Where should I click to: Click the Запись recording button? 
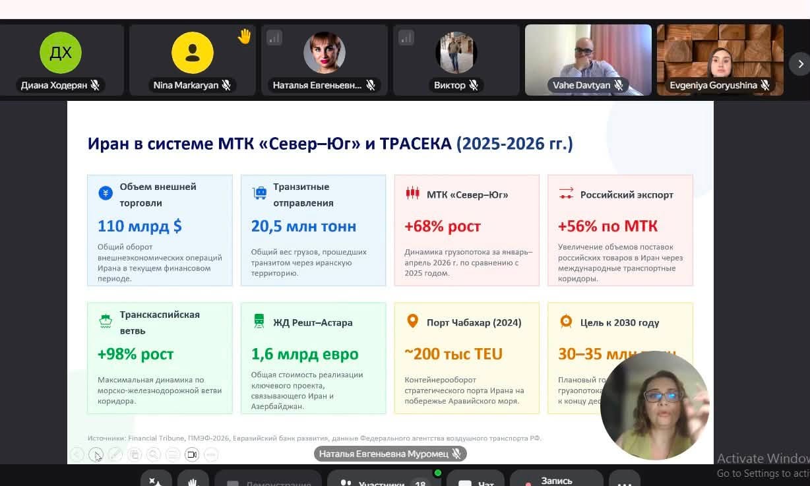coord(557,480)
